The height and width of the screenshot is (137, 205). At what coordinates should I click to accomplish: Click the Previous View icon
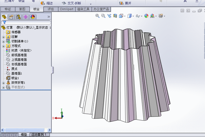[109, 16]
